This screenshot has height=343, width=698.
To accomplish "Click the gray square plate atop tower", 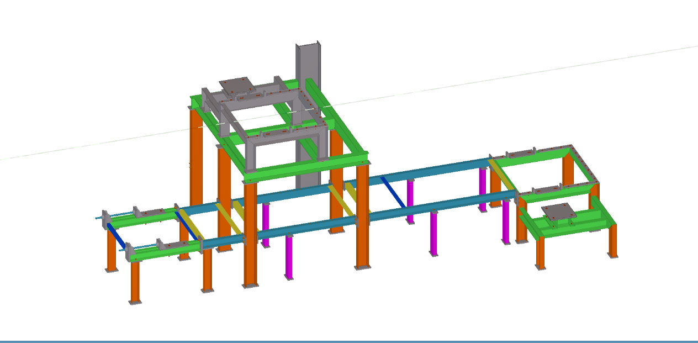I will click(x=237, y=85).
